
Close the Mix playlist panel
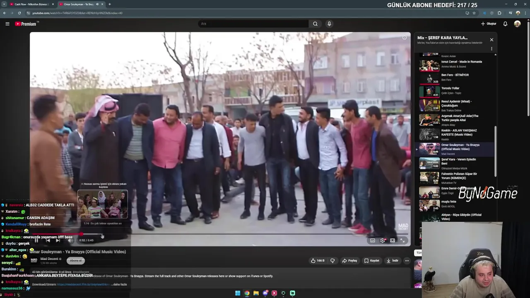point(491,40)
